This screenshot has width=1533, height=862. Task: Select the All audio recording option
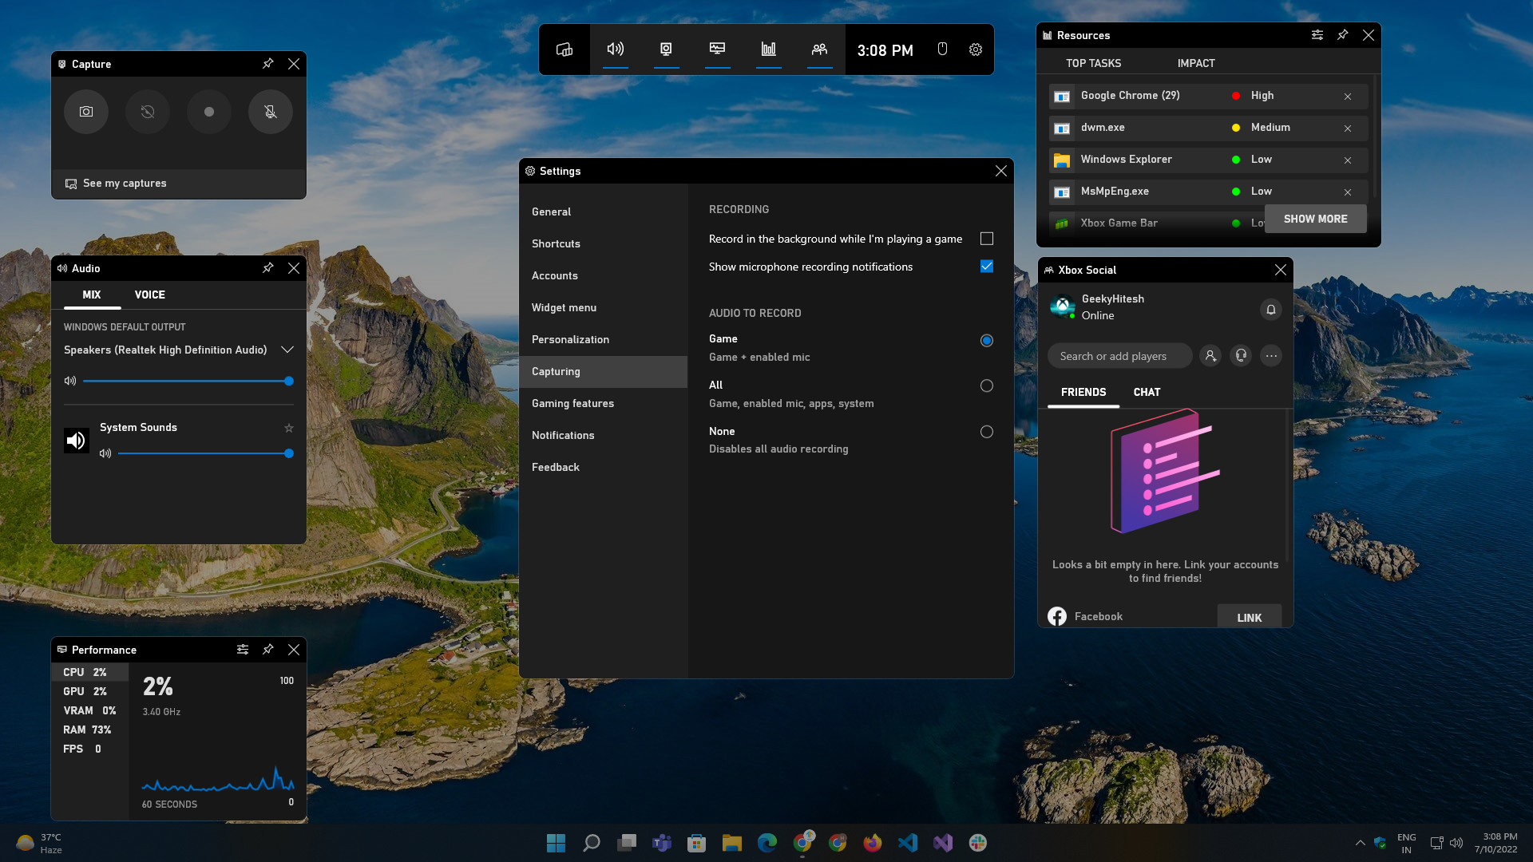pyautogui.click(x=987, y=386)
